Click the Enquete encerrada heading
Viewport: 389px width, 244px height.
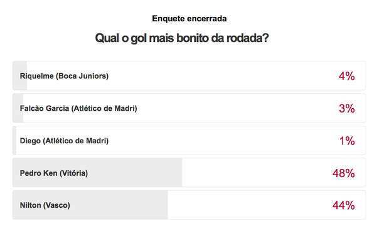coord(189,19)
